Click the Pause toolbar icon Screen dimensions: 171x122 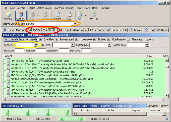[x=58, y=14]
